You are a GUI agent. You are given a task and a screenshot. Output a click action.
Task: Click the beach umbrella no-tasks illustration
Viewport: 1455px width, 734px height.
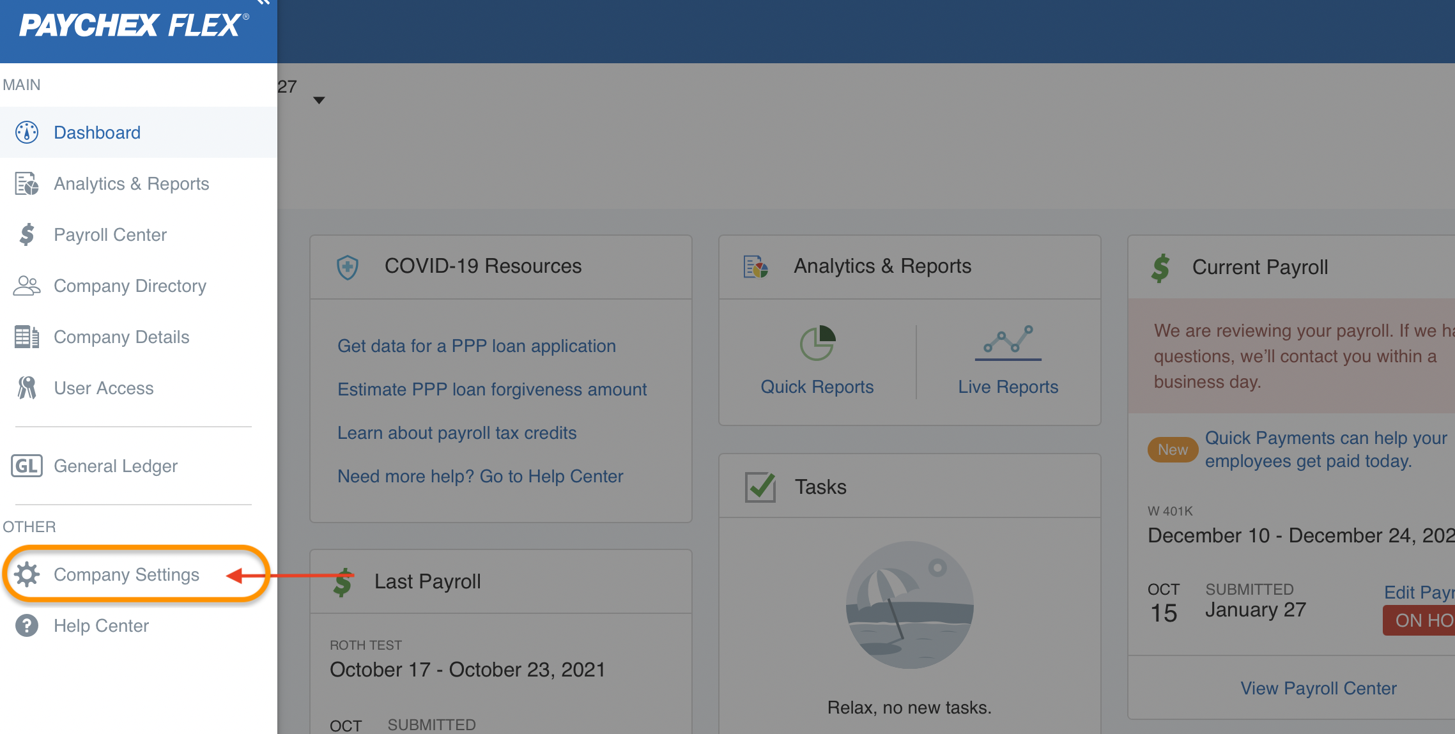click(909, 604)
